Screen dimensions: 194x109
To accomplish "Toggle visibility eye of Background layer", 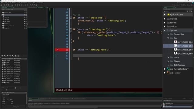I will (25, 28).
